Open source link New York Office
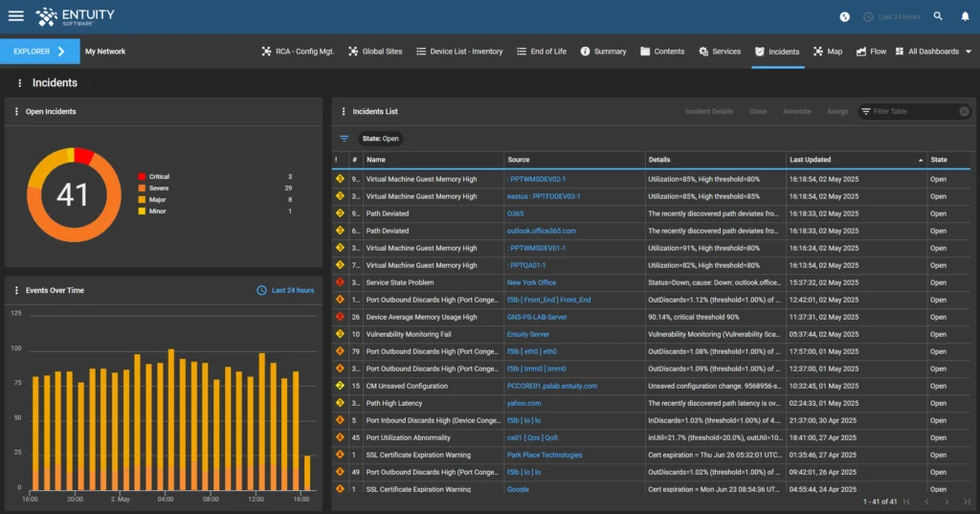This screenshot has height=514, width=980. tap(531, 282)
